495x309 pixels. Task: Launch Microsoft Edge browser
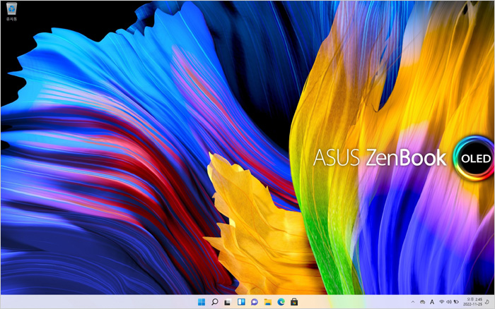[281, 302]
